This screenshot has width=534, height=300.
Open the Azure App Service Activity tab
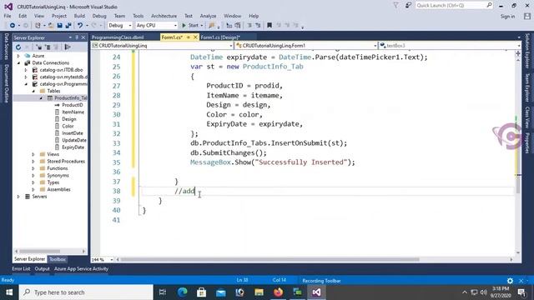81,268
